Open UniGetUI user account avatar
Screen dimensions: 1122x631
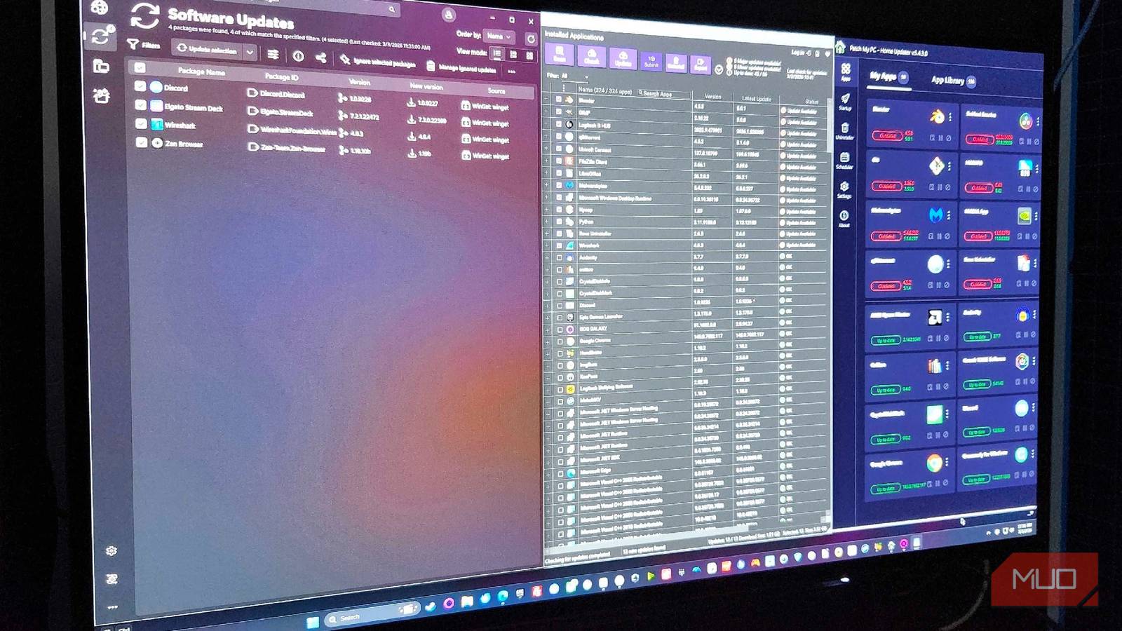pyautogui.click(x=448, y=15)
